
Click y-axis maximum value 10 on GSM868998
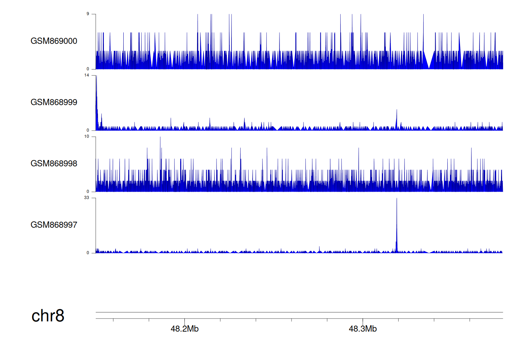point(87,137)
